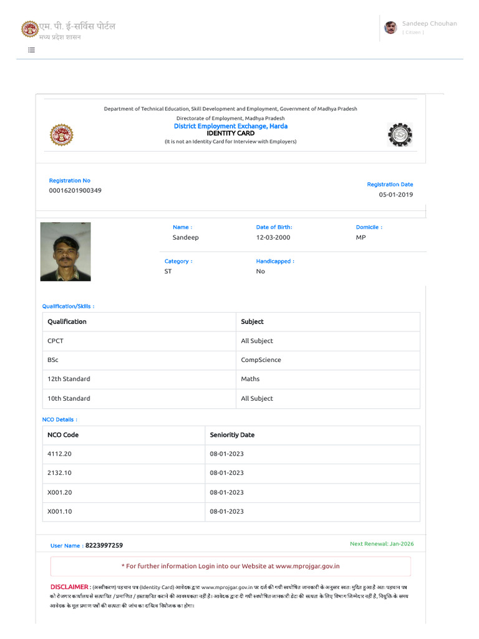Click the NCO Code column header
This screenshot has width=479, height=639.
(x=124, y=435)
